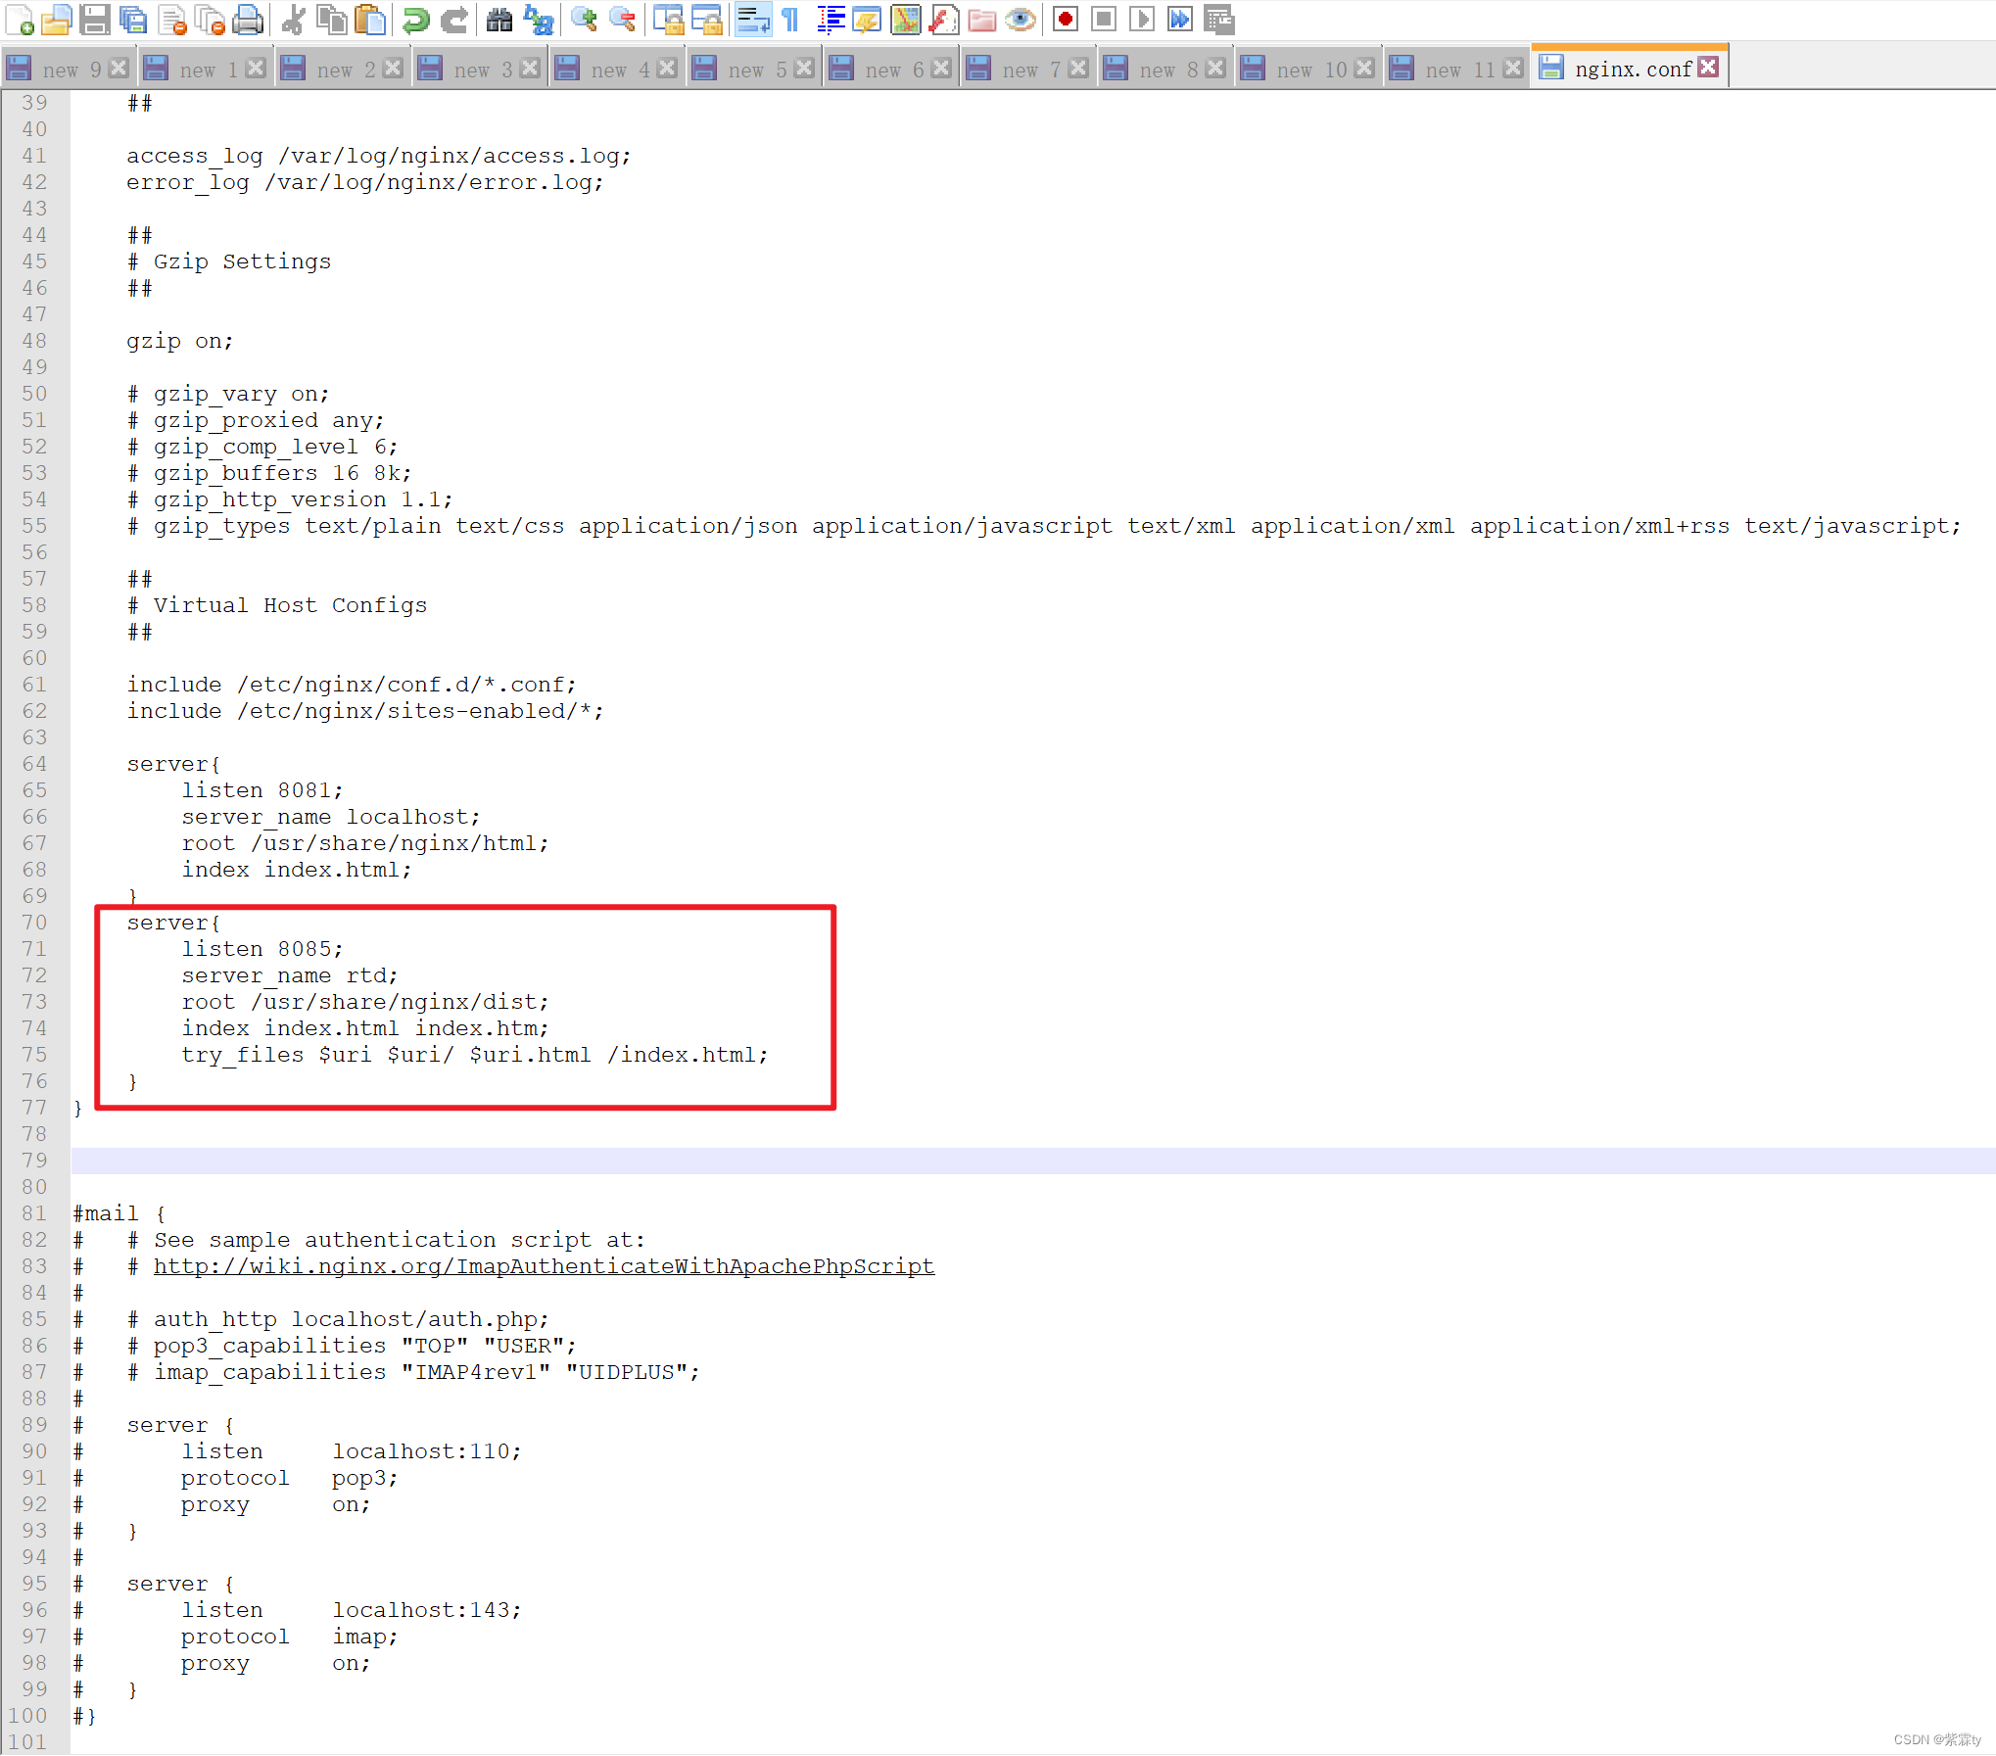Click the Cut scissors icon
Image resolution: width=1996 pixels, height=1756 pixels.
293,19
